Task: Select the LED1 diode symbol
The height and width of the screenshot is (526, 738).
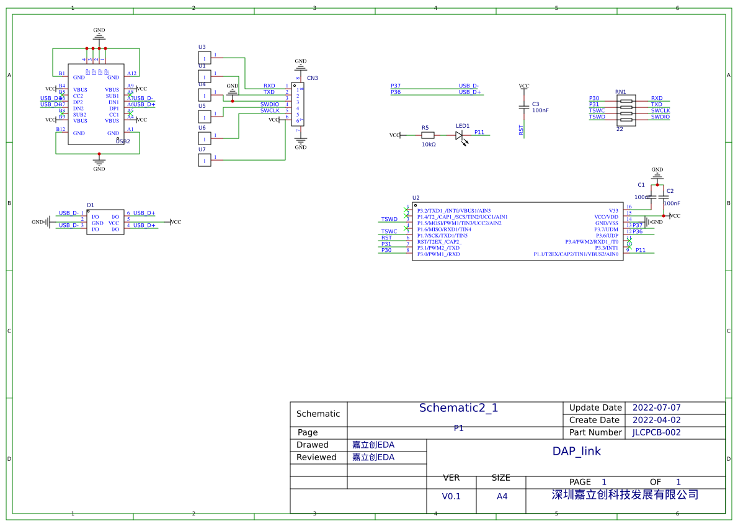Action: pyautogui.click(x=460, y=135)
